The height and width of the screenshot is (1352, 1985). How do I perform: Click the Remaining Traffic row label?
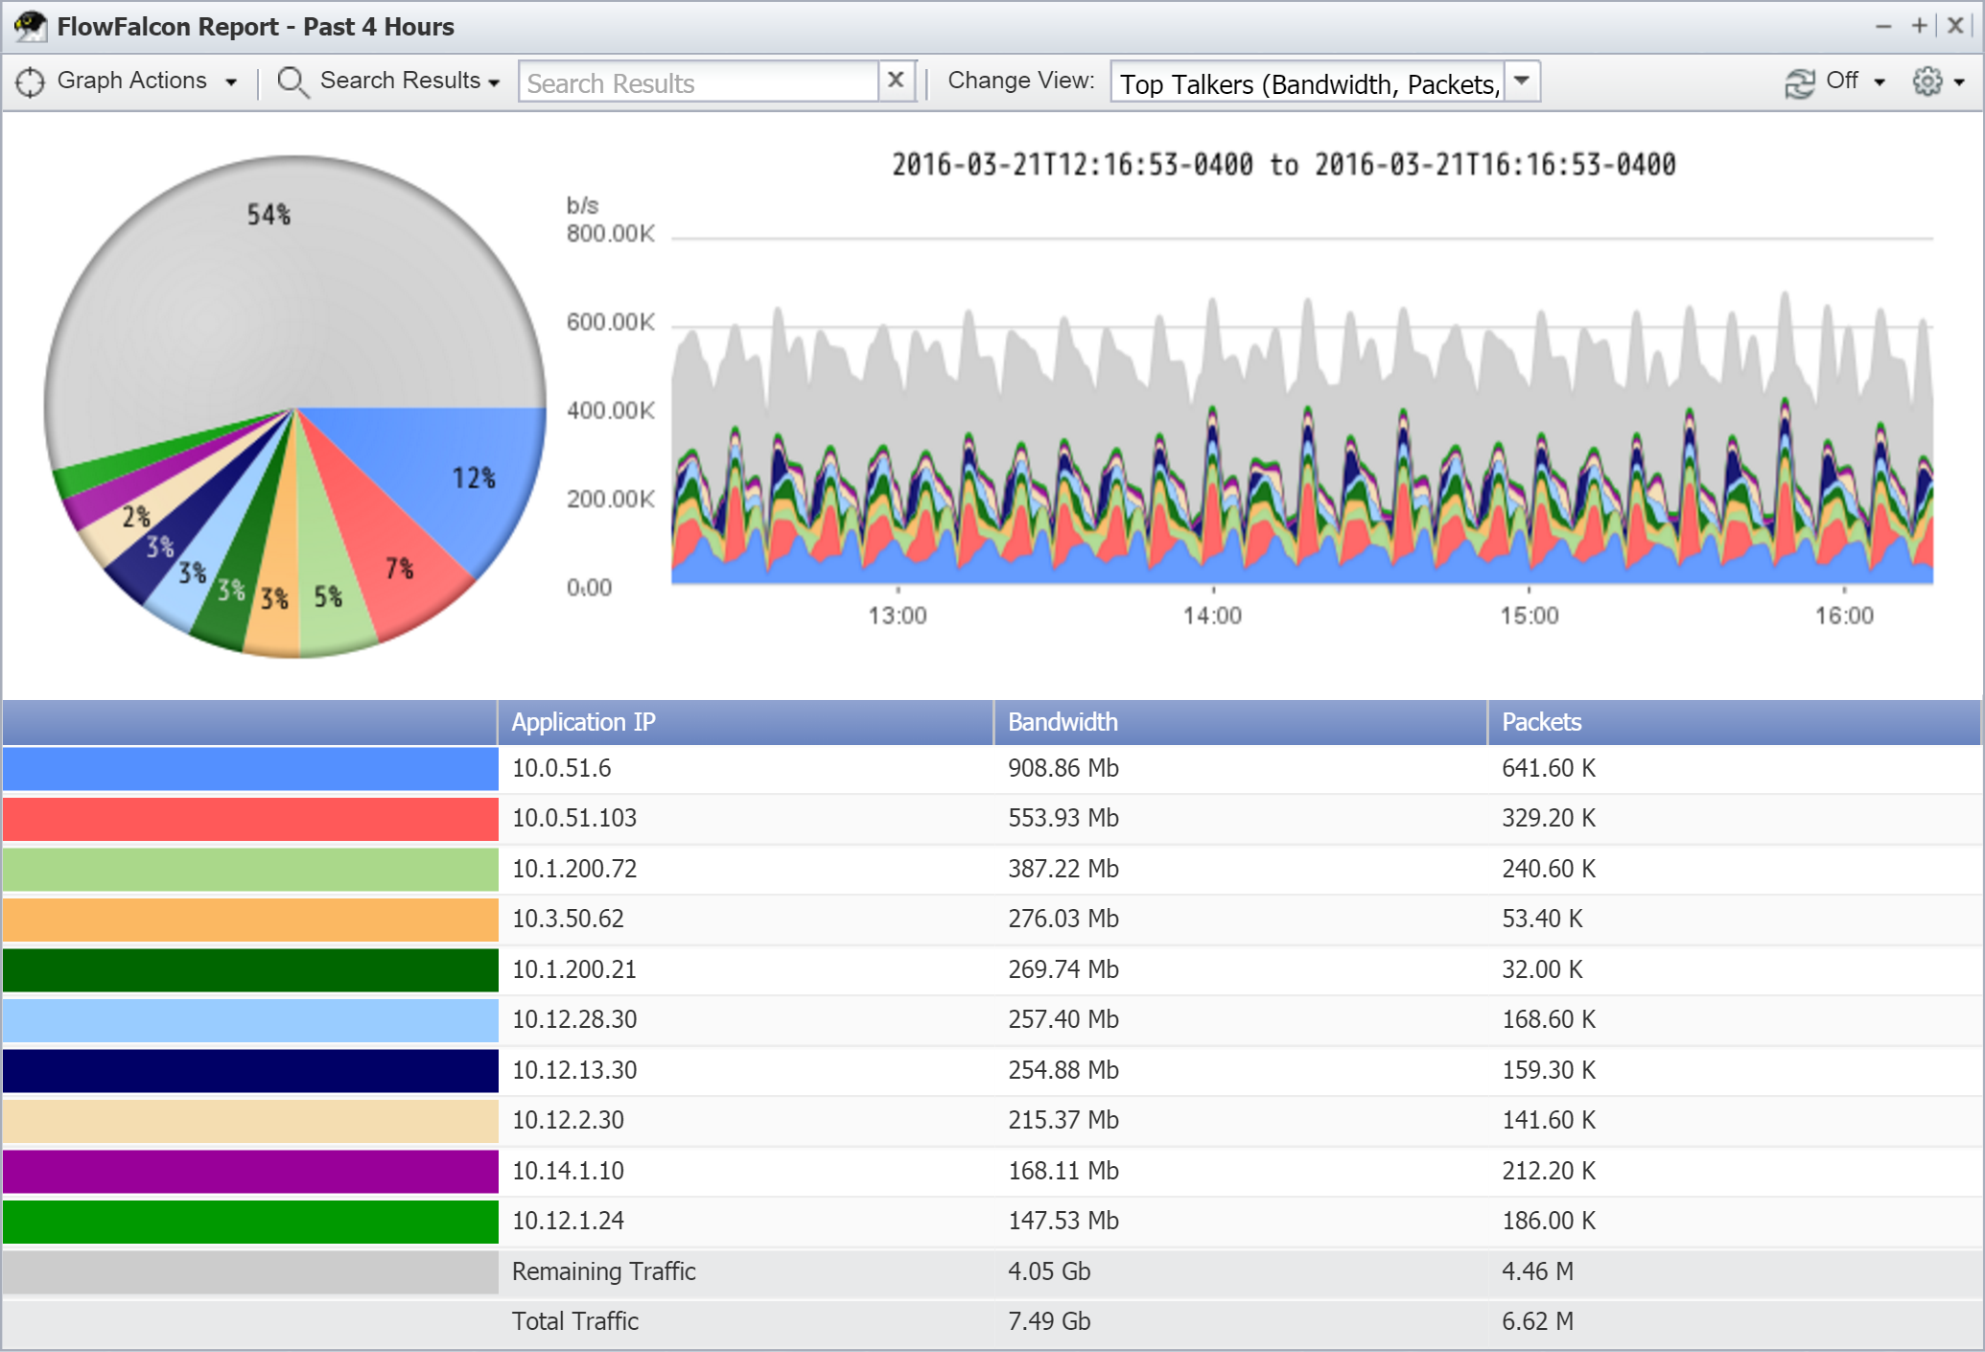(x=603, y=1271)
